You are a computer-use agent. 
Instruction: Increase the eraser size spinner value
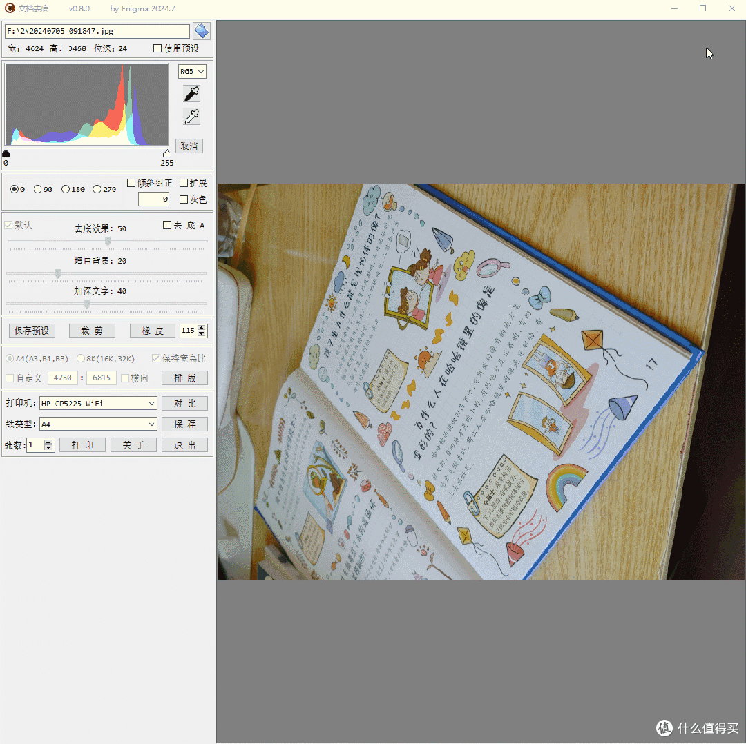[202, 328]
